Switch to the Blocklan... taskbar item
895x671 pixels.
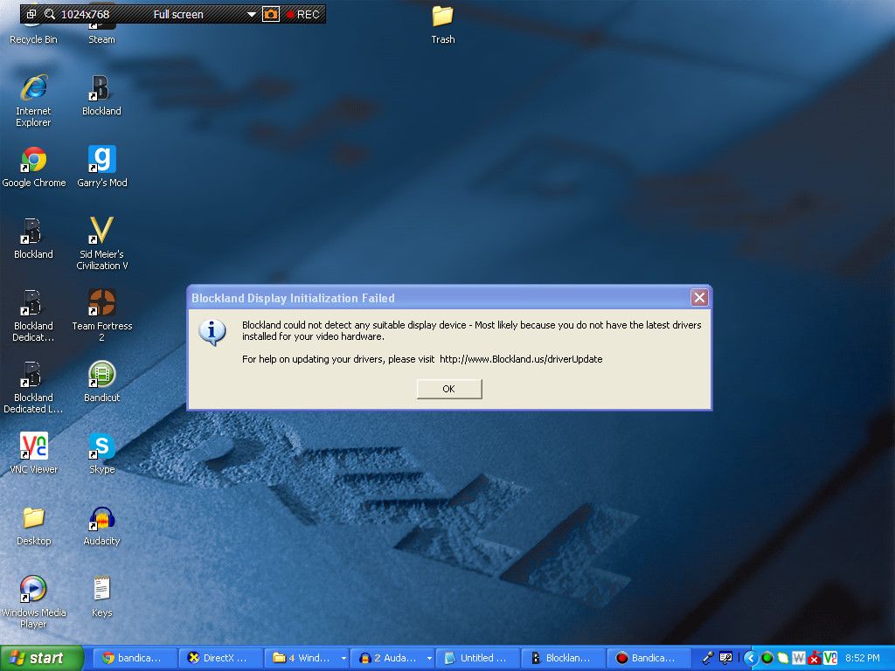click(x=564, y=658)
